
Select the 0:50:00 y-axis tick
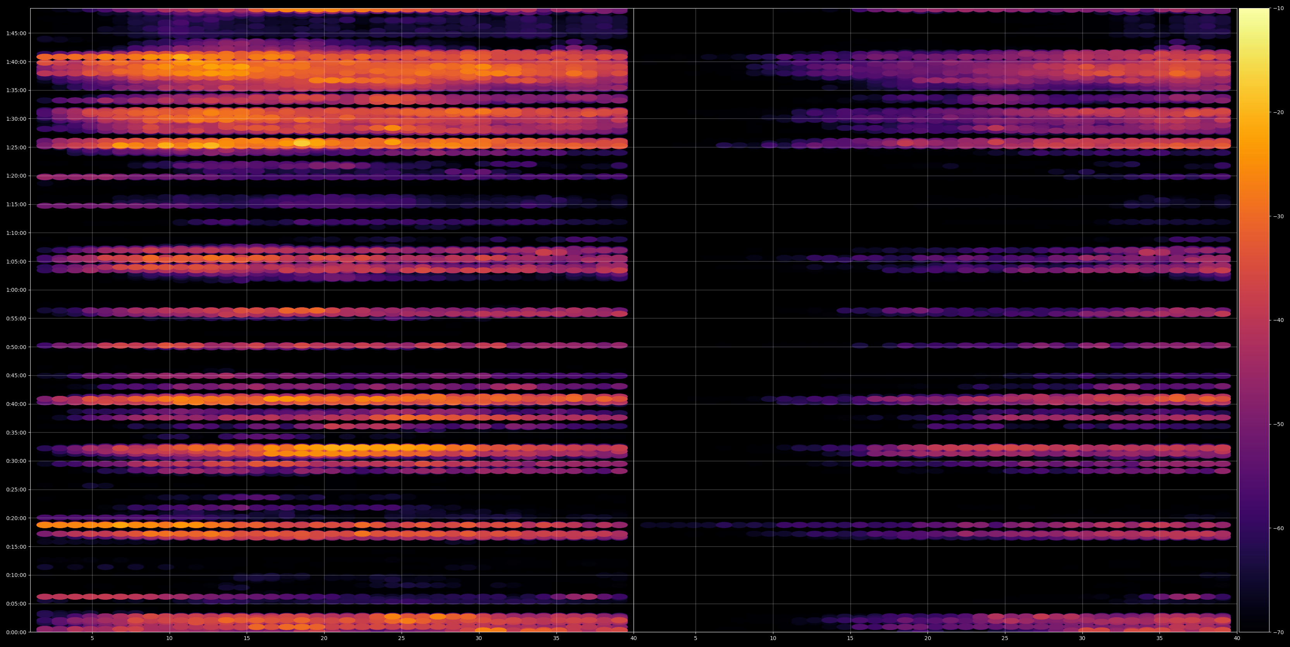(16, 347)
